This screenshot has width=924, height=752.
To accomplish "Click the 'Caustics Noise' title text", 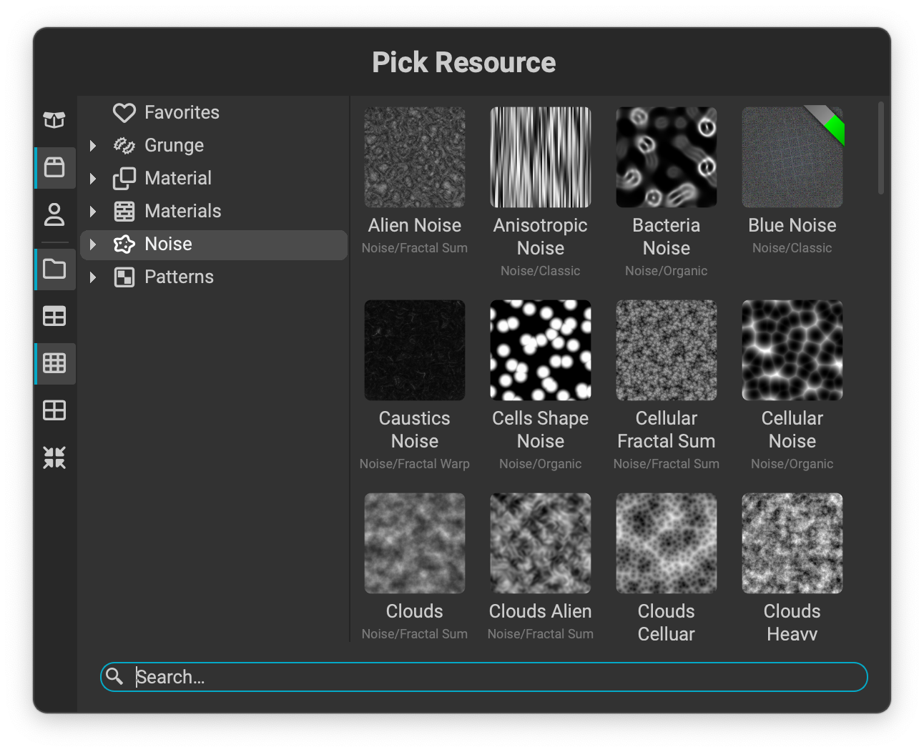I will click(x=415, y=430).
